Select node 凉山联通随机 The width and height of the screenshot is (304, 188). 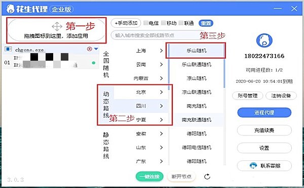[x=197, y=92]
